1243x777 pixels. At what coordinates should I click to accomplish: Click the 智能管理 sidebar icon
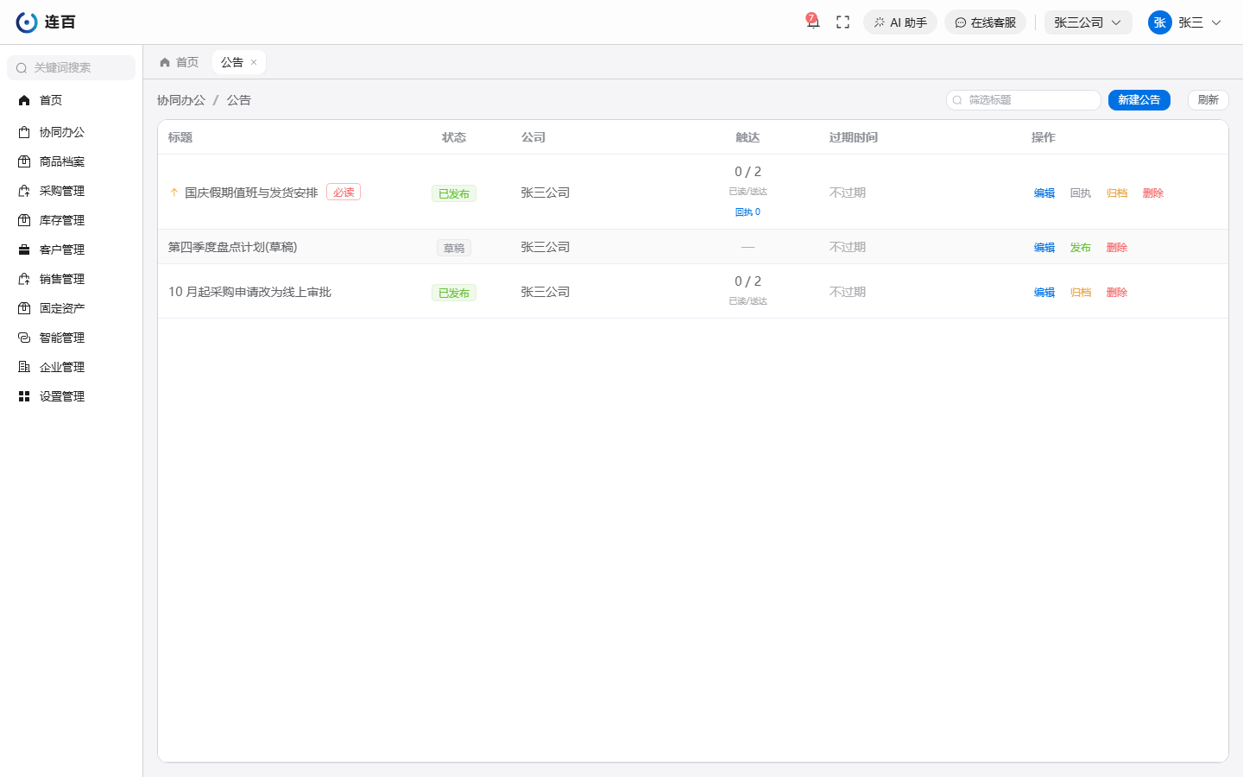click(24, 338)
